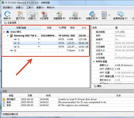Choose the Create Region (创建区域) icon
Screen dimensions: 134x118
tap(92, 15)
